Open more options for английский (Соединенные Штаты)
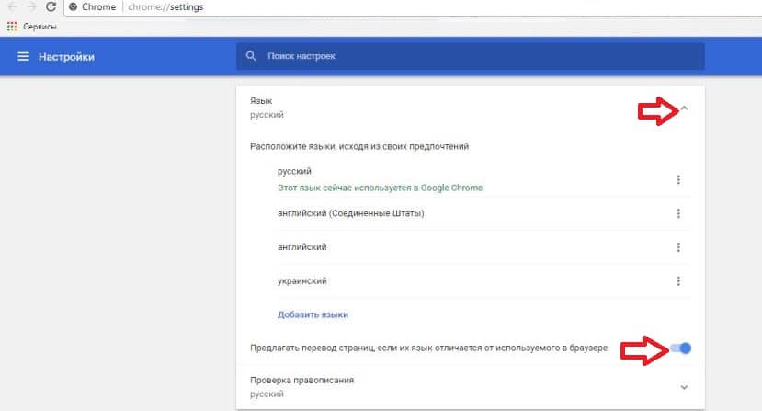 click(678, 213)
